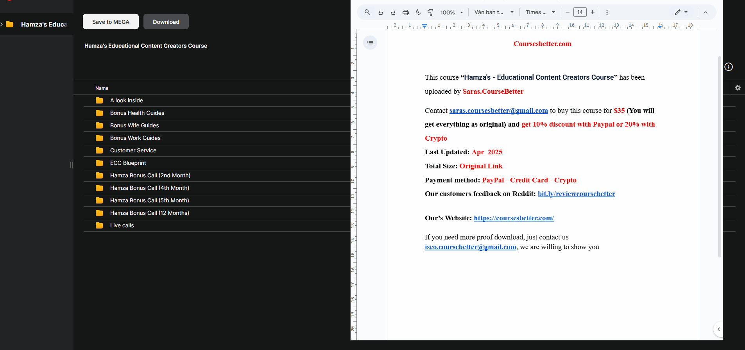
Task: Click the Download button
Action: pyautogui.click(x=166, y=21)
